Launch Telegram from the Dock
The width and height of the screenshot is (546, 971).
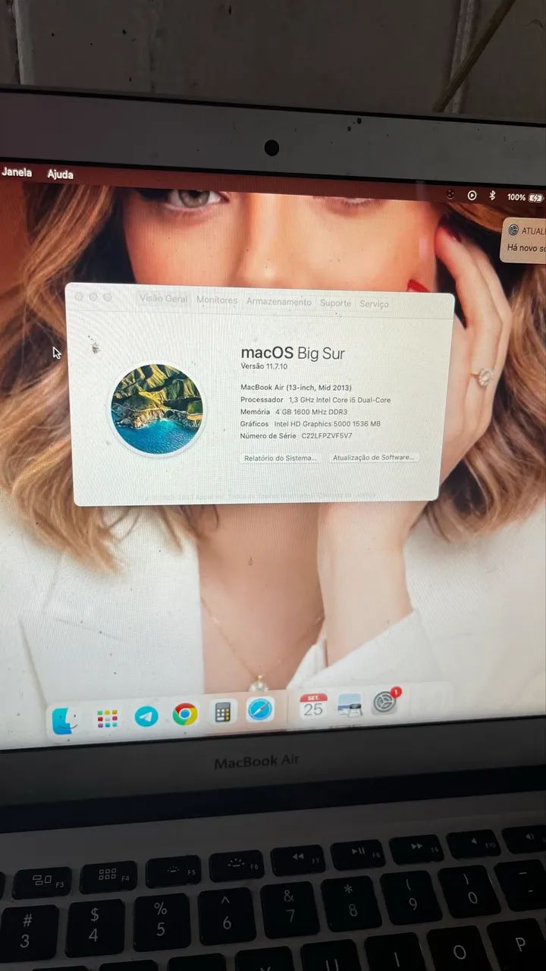coord(146,716)
